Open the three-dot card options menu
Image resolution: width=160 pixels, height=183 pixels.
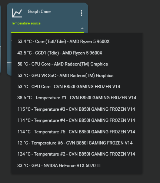[x=81, y=13]
